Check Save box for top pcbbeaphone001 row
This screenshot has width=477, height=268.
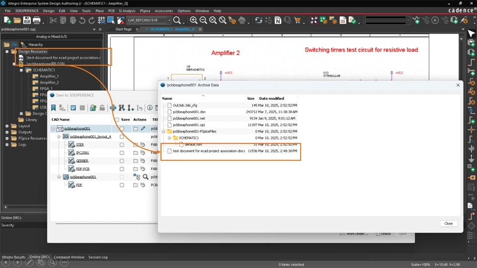click(122, 129)
